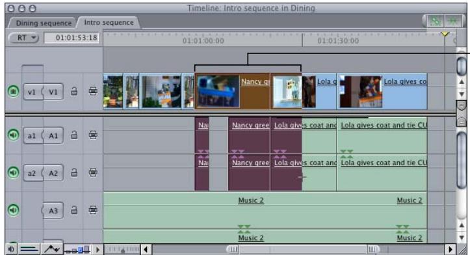Lock the V1 video track
The height and width of the screenshot is (255, 470).
coord(74,91)
